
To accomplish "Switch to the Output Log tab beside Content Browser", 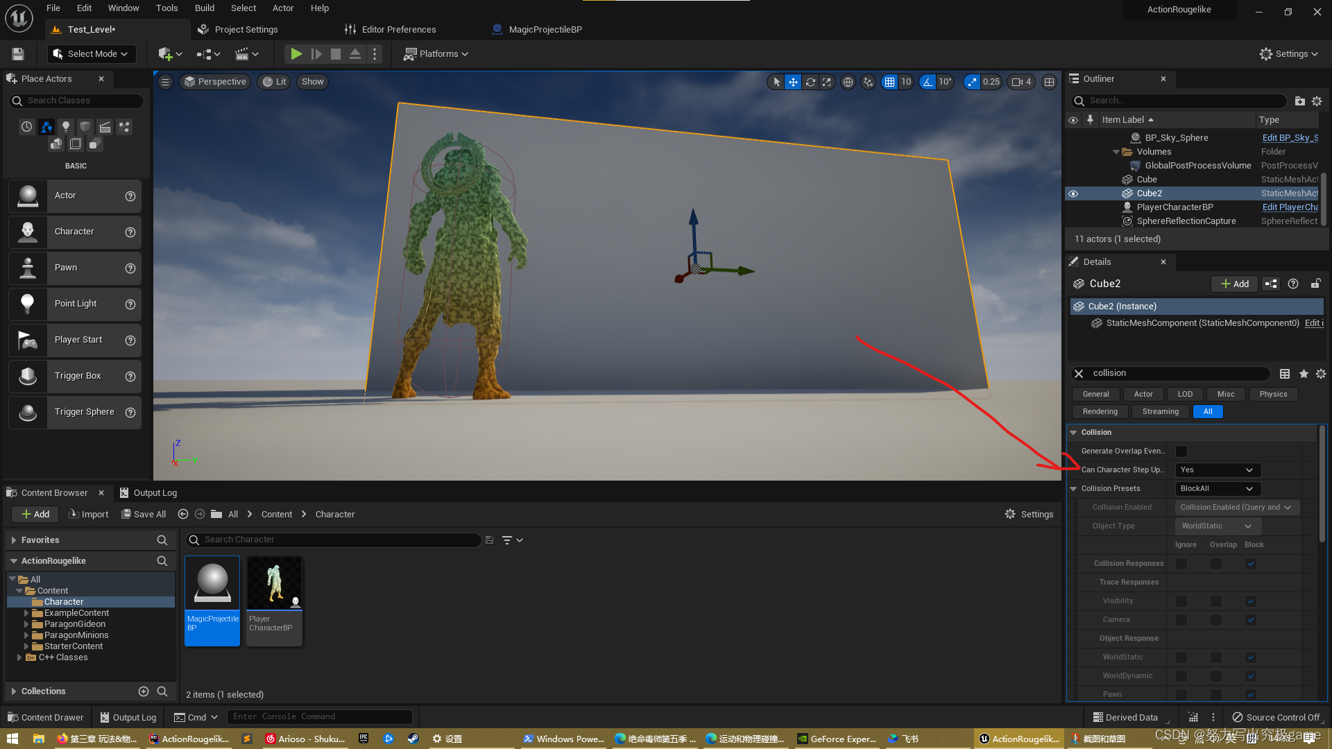I will (x=148, y=493).
